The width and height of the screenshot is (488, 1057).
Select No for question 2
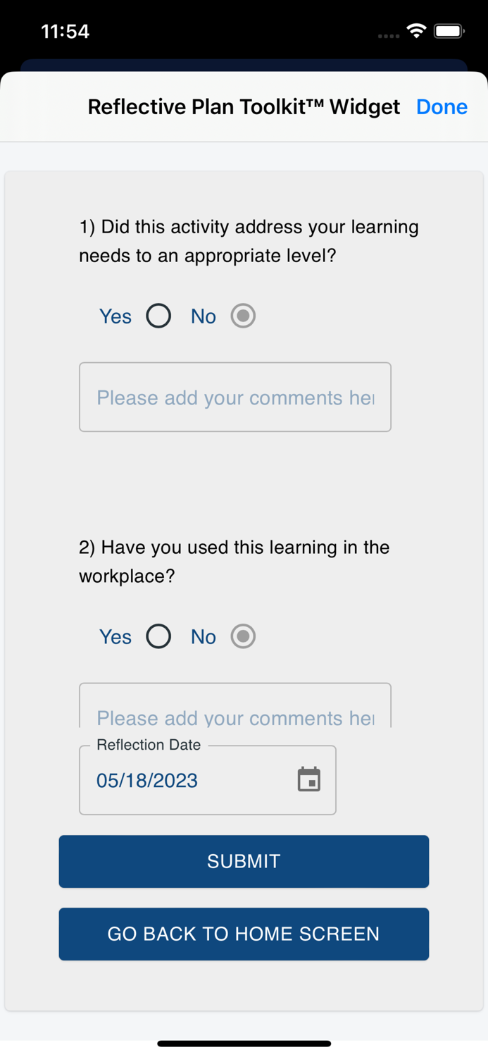click(242, 636)
